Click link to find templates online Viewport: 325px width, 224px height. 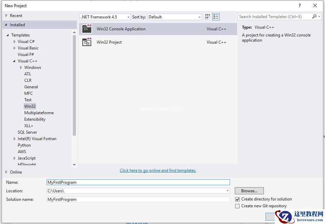point(158,170)
